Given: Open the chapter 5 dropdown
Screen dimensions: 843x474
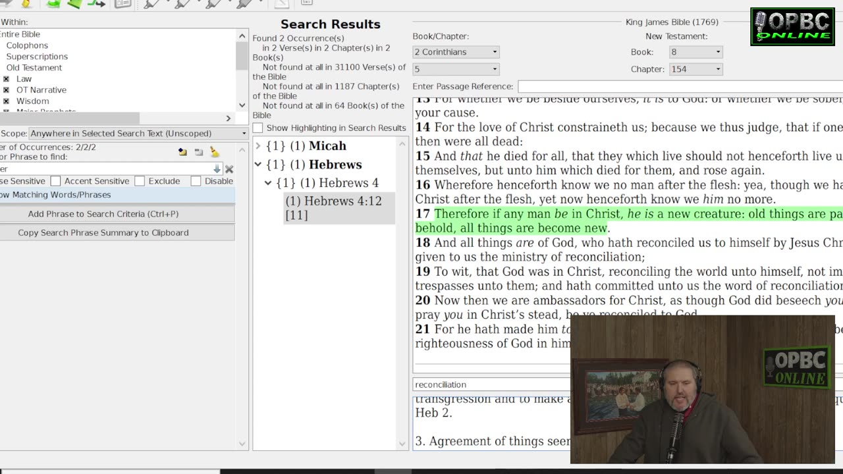Looking at the screenshot, I should (x=456, y=69).
